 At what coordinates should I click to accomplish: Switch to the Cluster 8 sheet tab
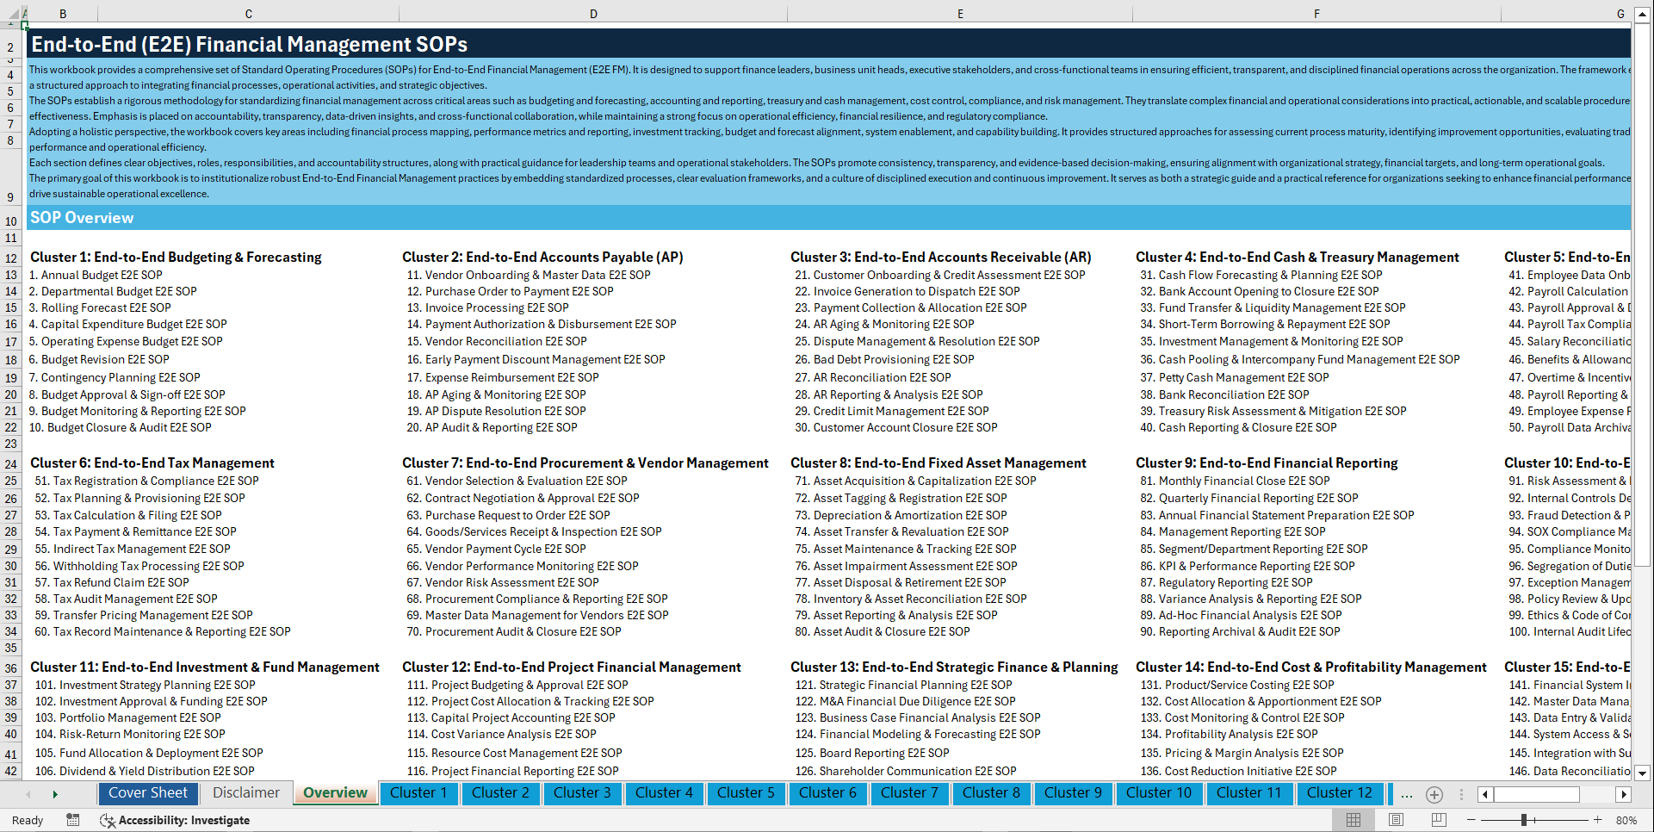[x=991, y=792]
